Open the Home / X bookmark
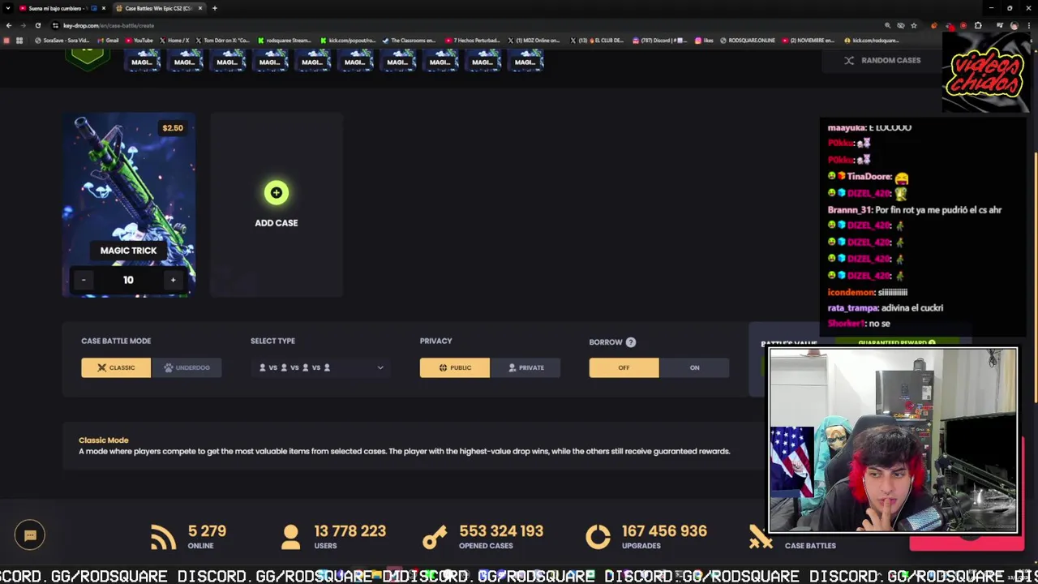The image size is (1038, 584). [x=174, y=41]
